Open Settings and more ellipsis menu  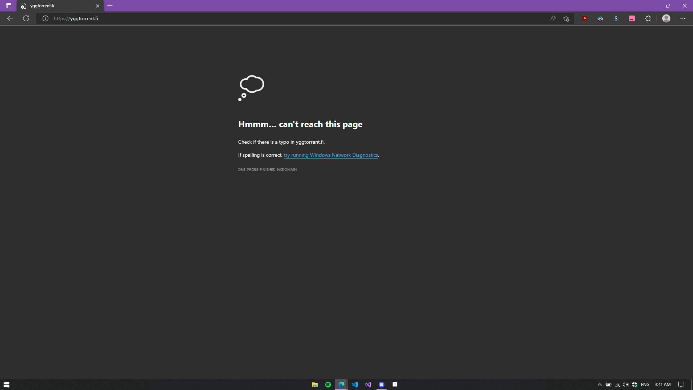coord(683,18)
